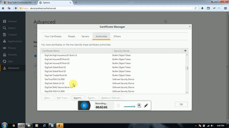Image resolution: width=229 pixels, height=128 pixels.
Task: Close the Options tab
Action: tap(70, 2)
